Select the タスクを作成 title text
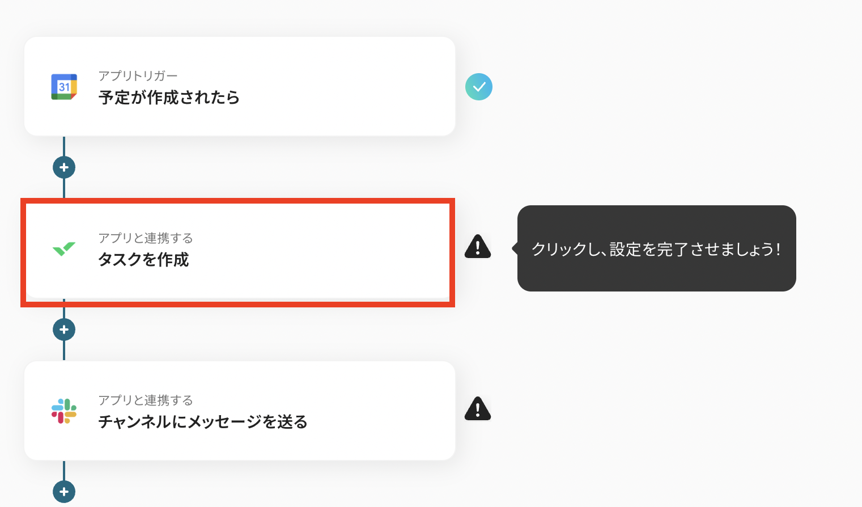 (x=143, y=260)
